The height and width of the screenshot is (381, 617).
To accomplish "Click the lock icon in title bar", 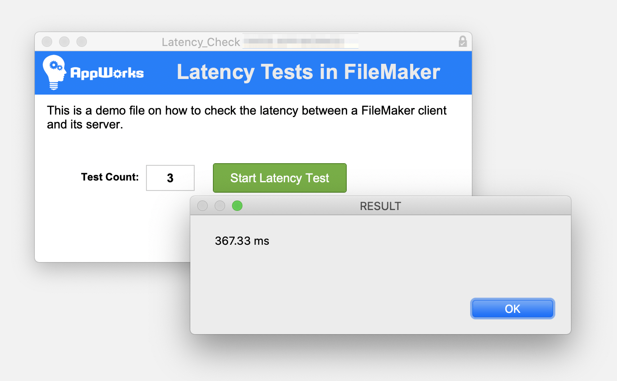I will pyautogui.click(x=463, y=42).
